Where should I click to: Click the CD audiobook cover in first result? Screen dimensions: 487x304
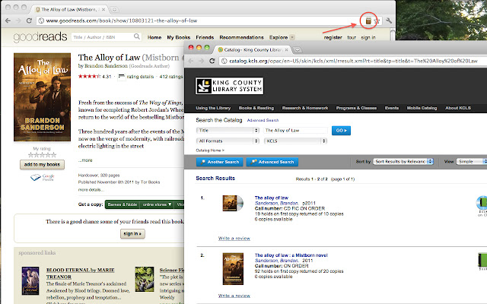[x=232, y=204]
